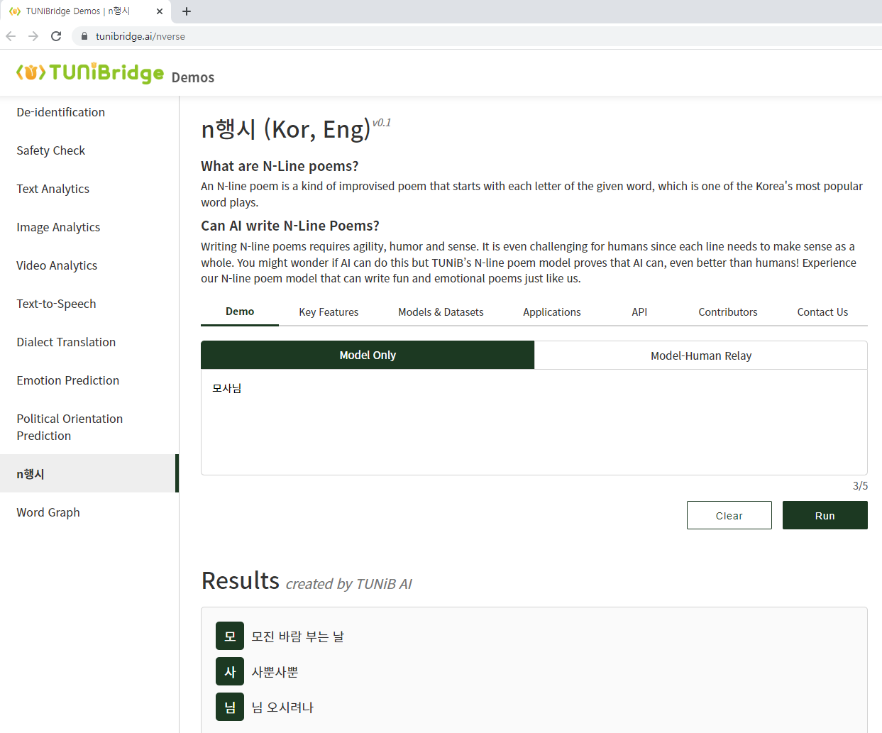Screen dimensions: 882x733
Task: Select Model Only mode
Action: coord(368,355)
